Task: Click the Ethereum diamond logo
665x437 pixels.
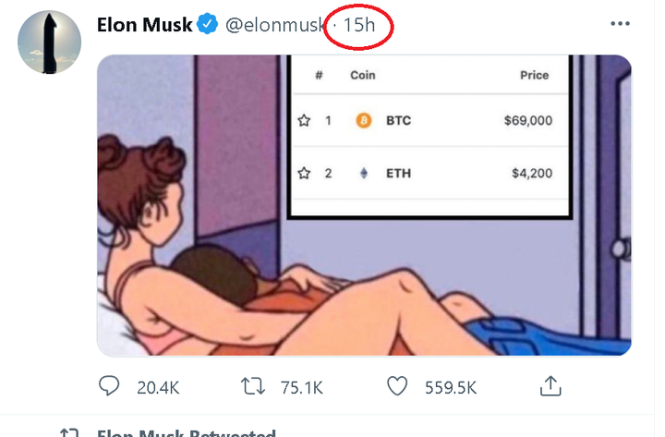Action: (x=363, y=173)
